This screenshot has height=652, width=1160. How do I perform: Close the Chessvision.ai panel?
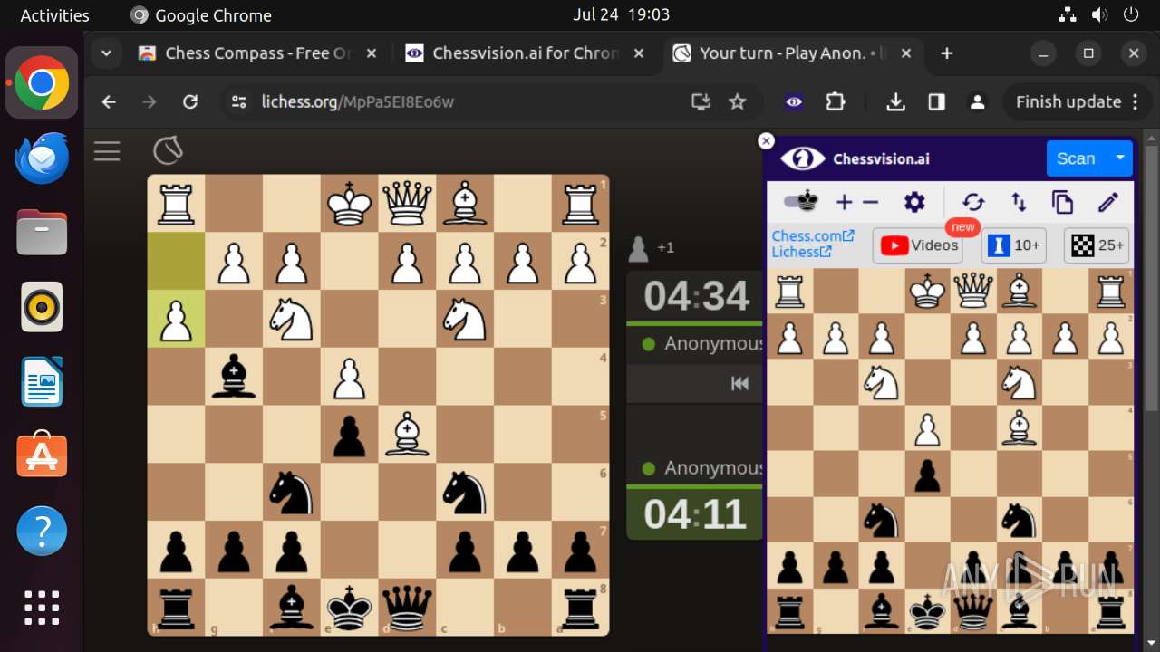point(767,141)
